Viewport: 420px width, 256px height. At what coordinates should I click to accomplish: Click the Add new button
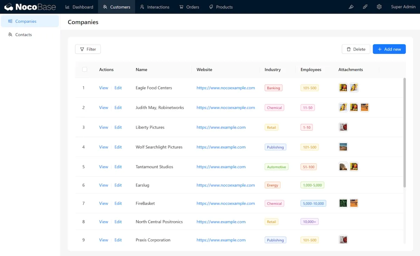(389, 49)
